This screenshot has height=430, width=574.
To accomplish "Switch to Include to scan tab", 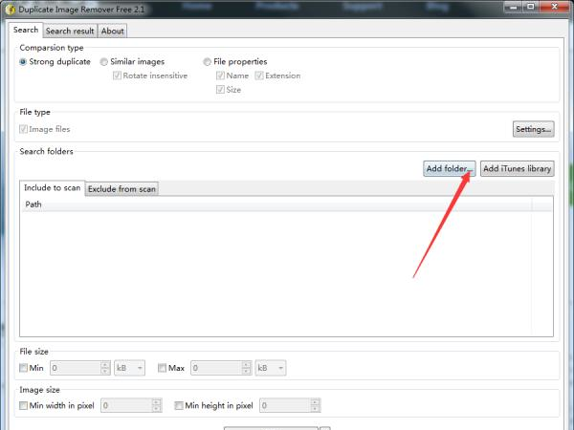I will [52, 188].
